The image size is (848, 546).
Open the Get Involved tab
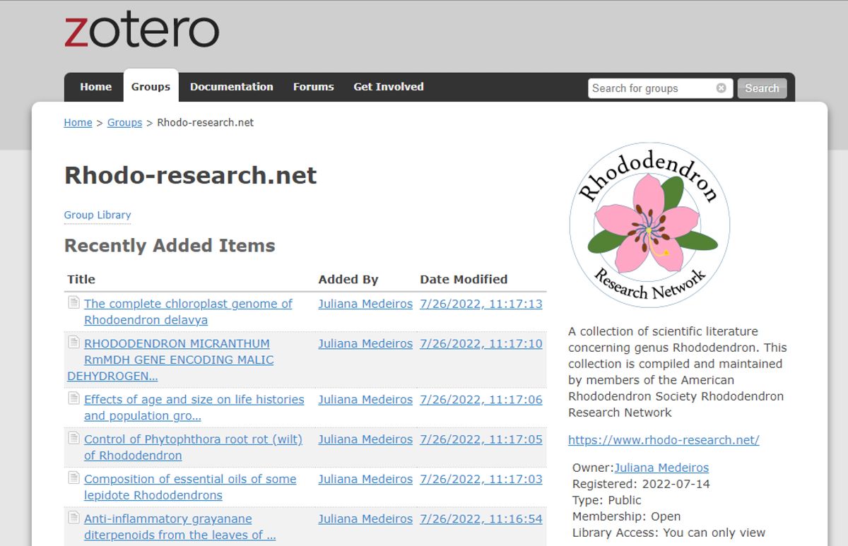point(389,87)
